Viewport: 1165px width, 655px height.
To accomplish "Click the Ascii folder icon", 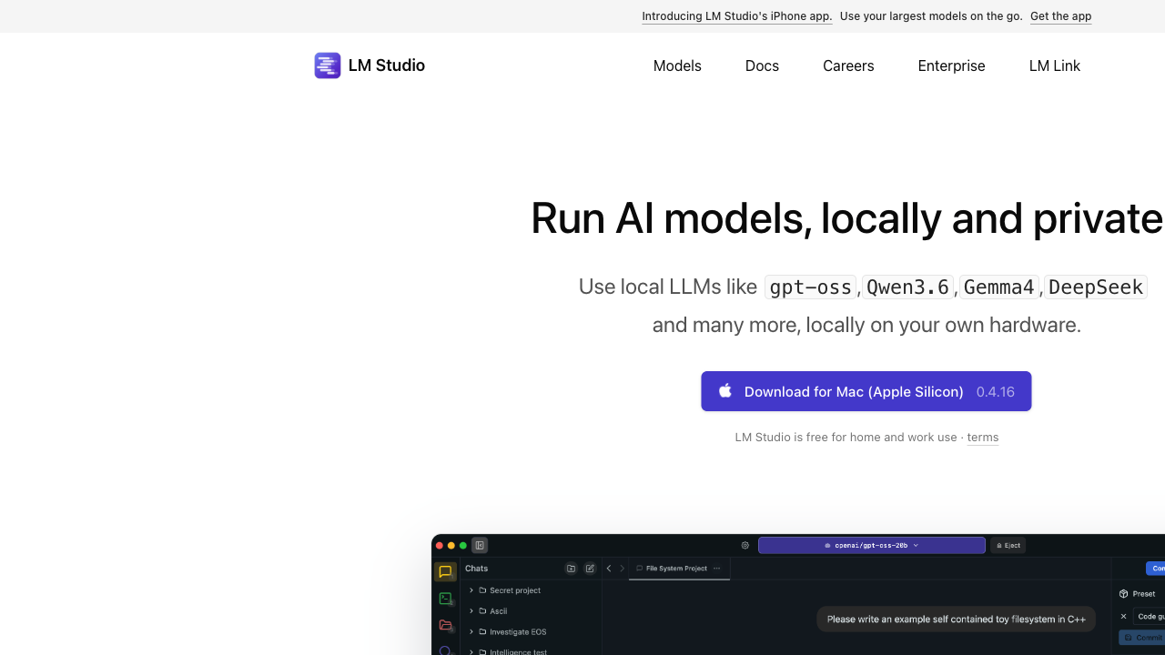I will pyautogui.click(x=483, y=611).
